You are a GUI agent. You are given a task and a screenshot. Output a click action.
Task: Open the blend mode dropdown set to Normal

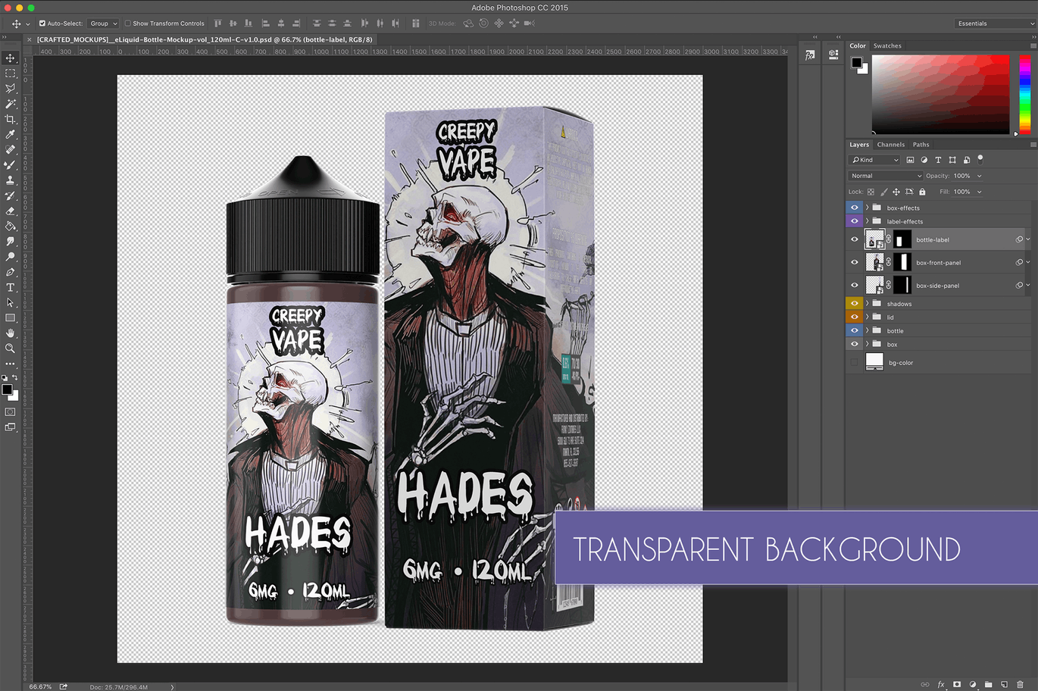[x=884, y=175]
